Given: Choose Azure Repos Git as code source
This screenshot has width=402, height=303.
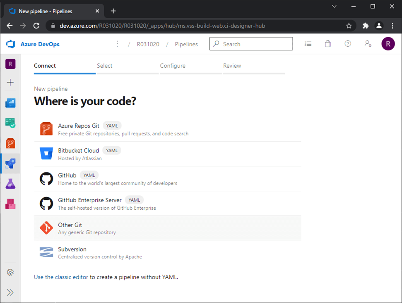Looking at the screenshot, I should (168, 129).
